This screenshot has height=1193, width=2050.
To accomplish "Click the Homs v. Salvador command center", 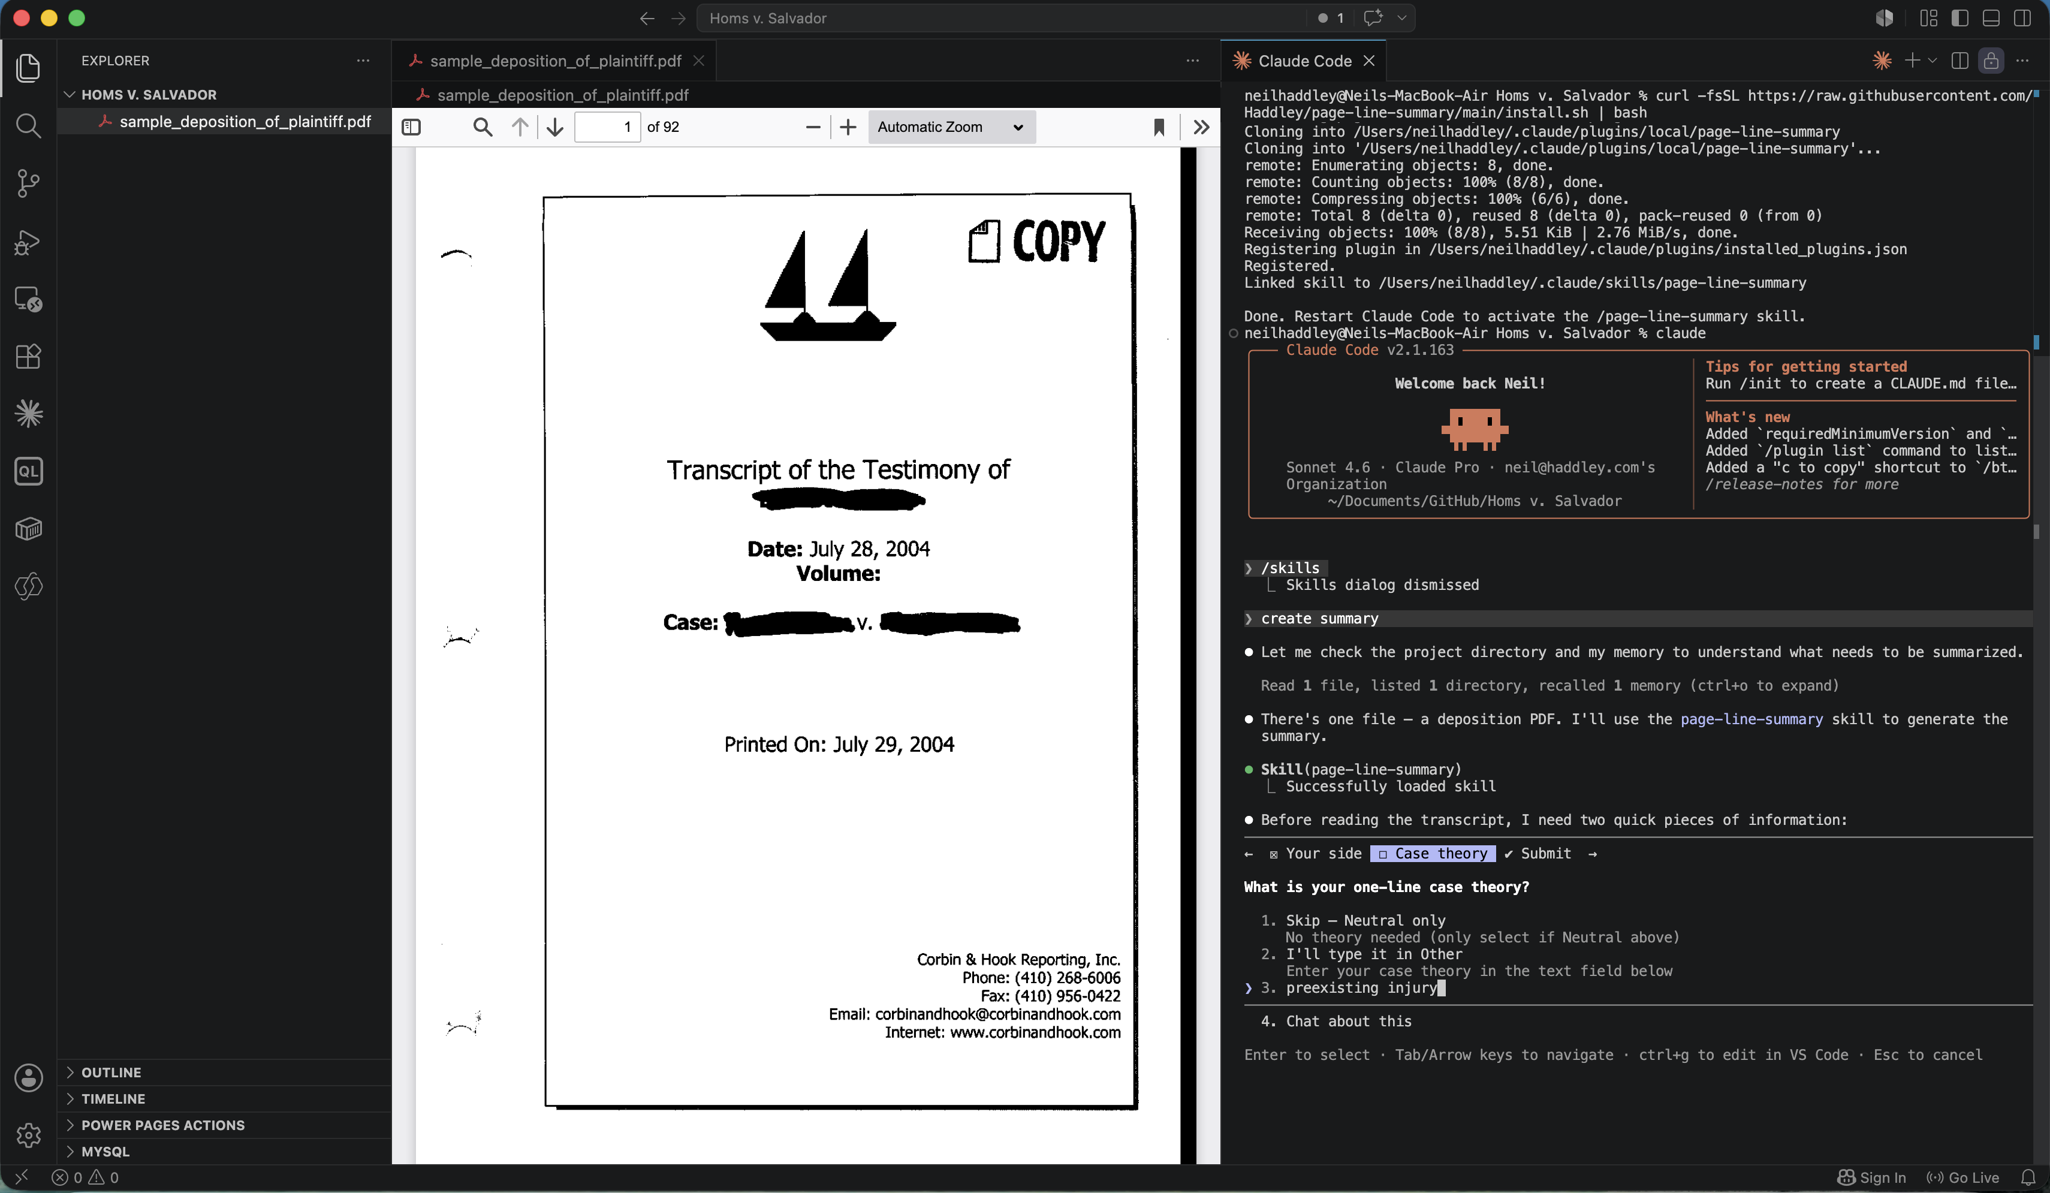I will (1000, 18).
